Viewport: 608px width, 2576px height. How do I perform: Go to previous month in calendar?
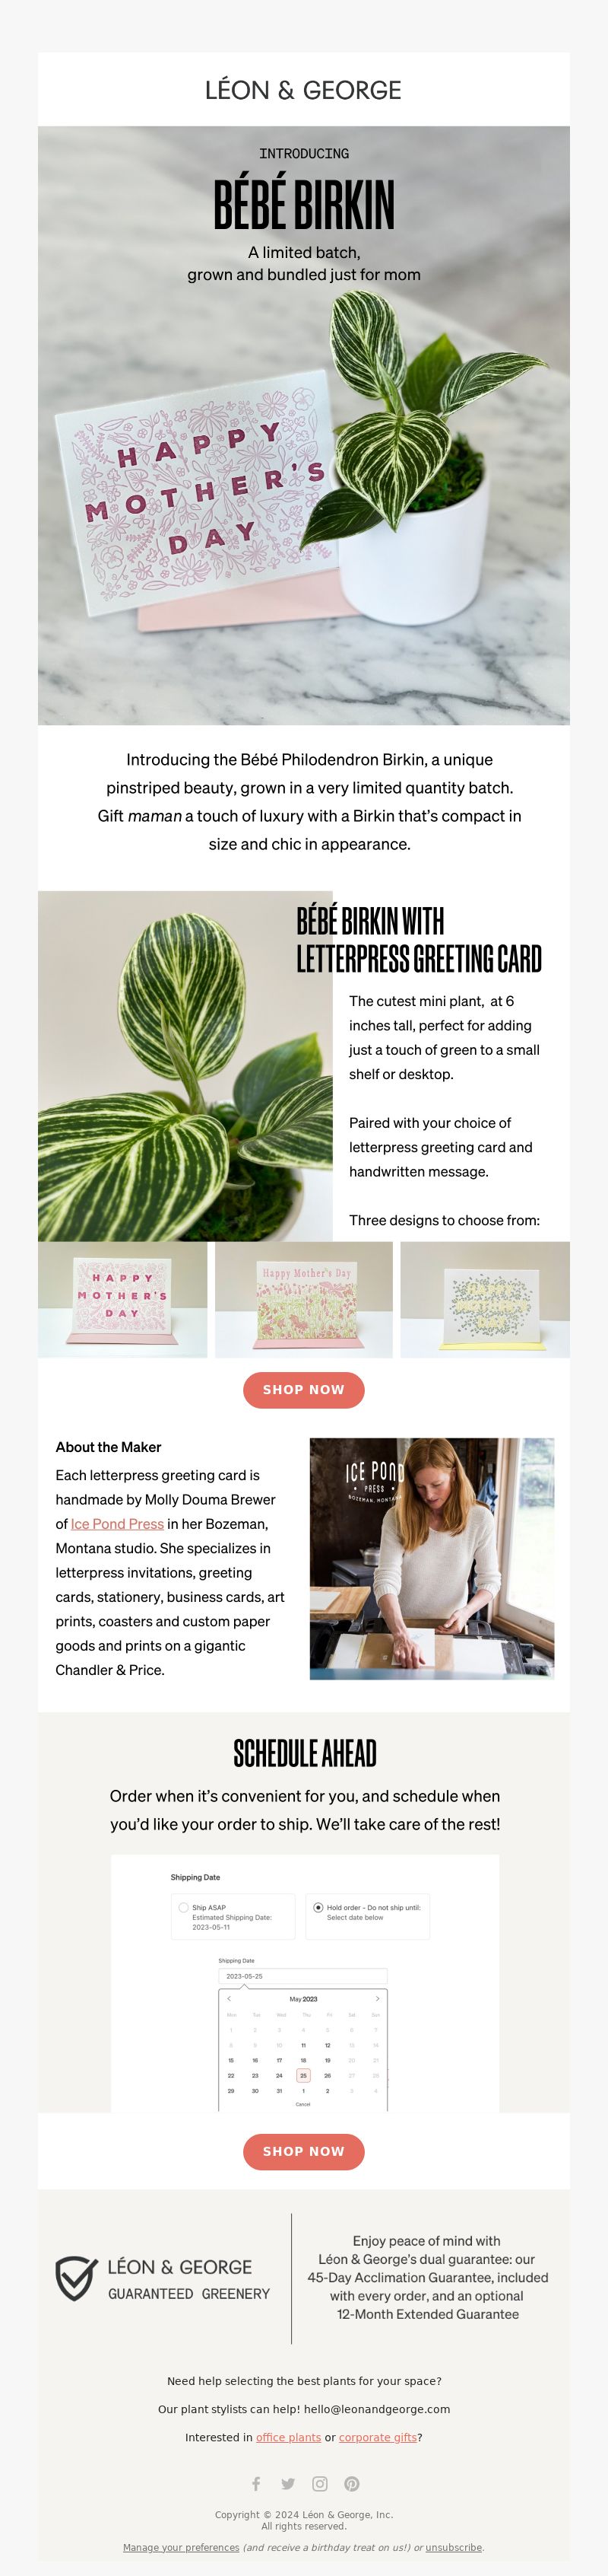(x=229, y=1998)
